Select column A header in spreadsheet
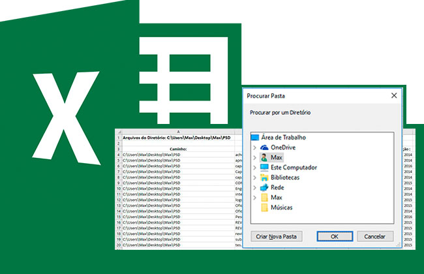The image size is (424, 274). (x=179, y=132)
